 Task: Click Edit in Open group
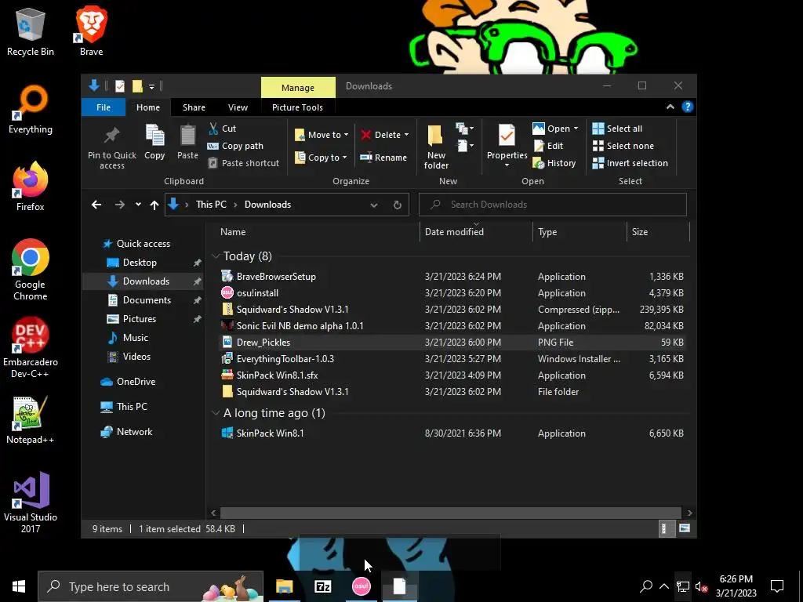(x=548, y=146)
